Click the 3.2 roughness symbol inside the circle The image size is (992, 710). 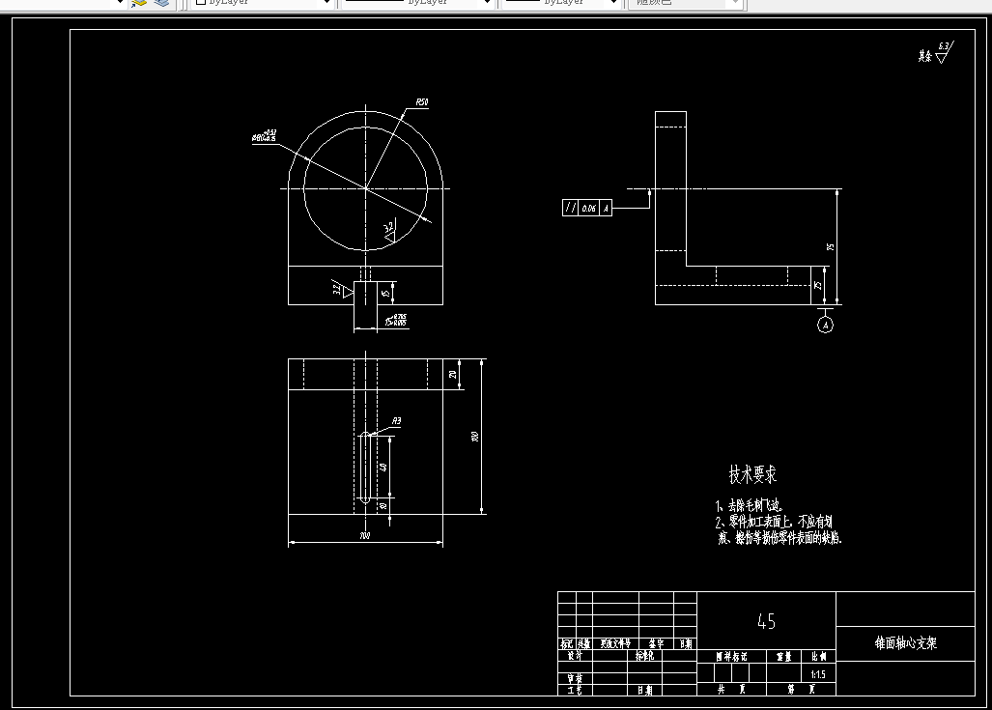tap(389, 232)
